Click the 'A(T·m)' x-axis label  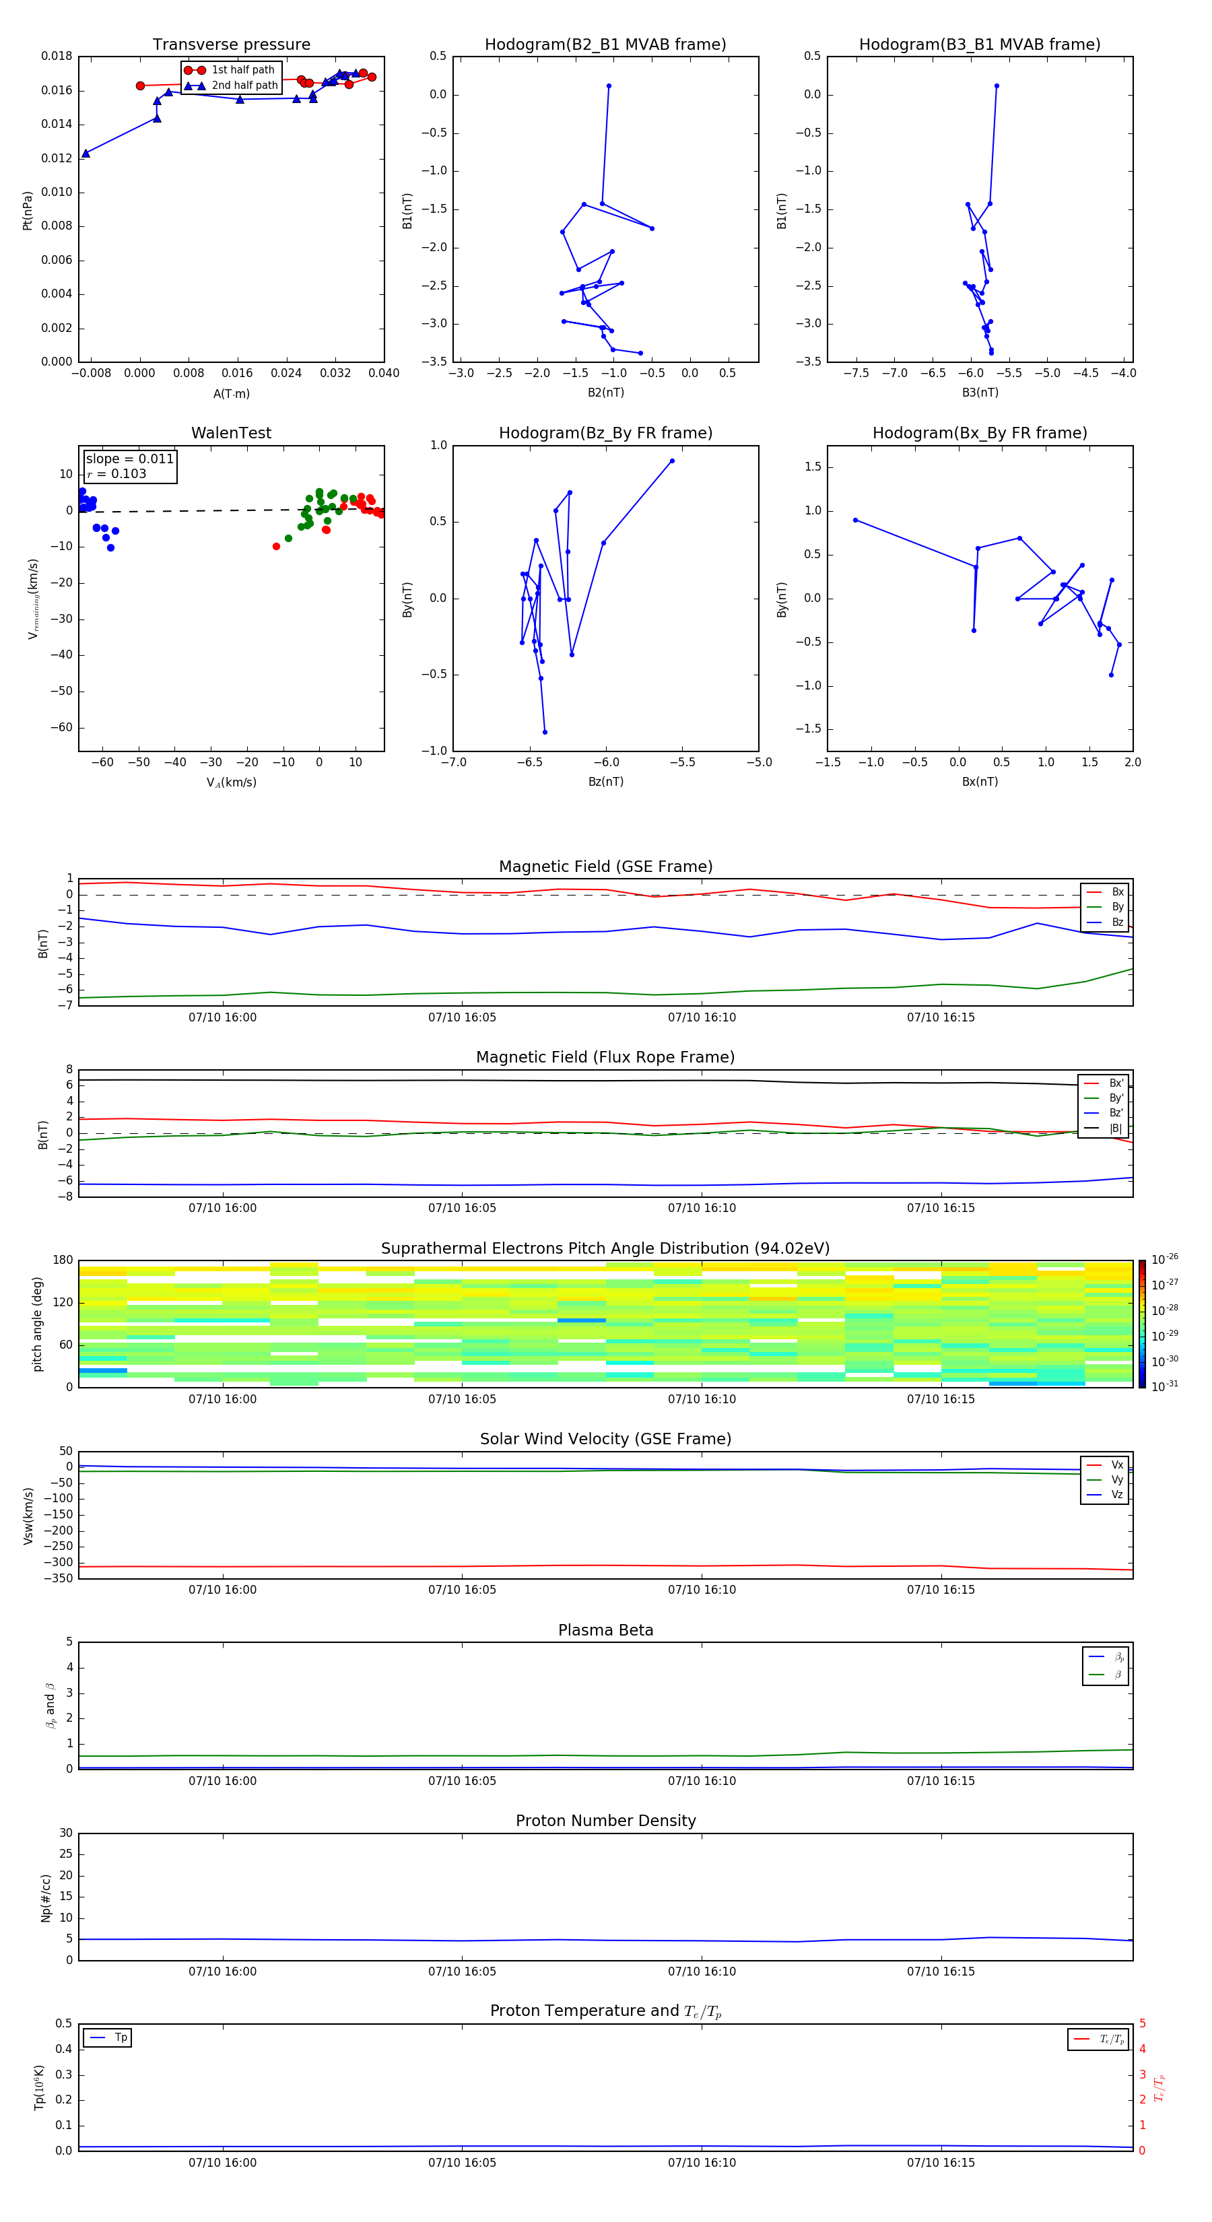(231, 394)
